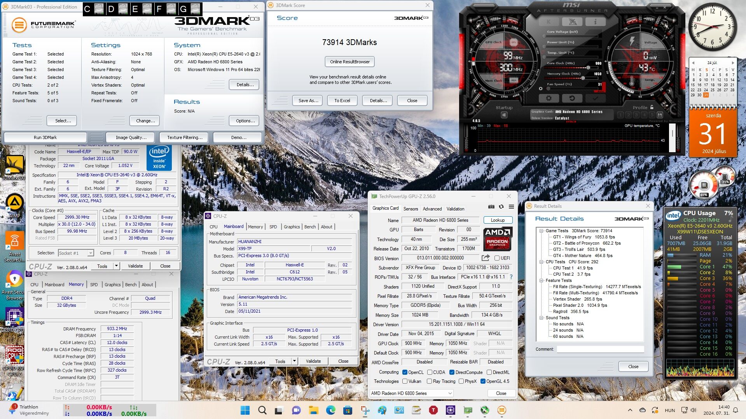Click Afterburner save profile floppy icon
This screenshot has height=419, width=746.
660,115
